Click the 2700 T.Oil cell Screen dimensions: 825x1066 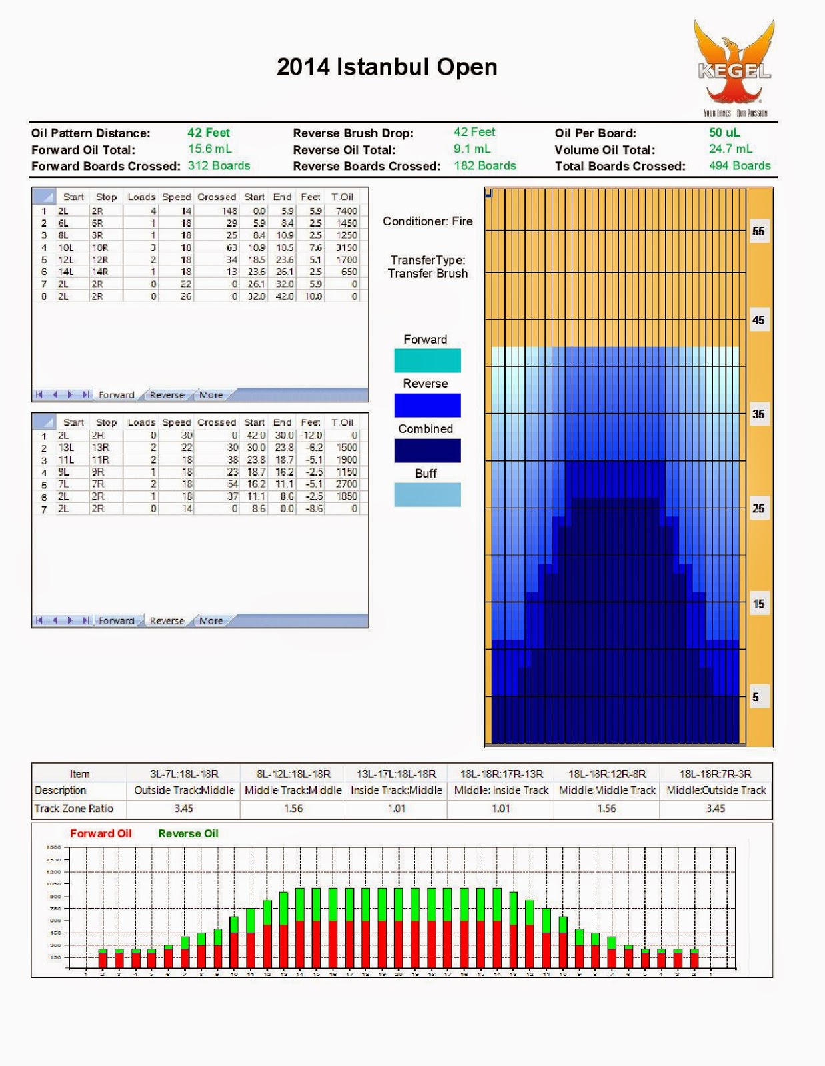coord(343,484)
